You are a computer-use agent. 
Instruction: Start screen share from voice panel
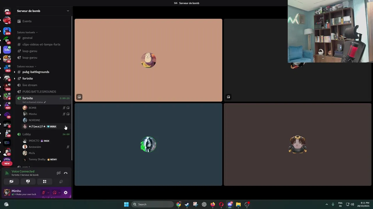tap(28, 181)
